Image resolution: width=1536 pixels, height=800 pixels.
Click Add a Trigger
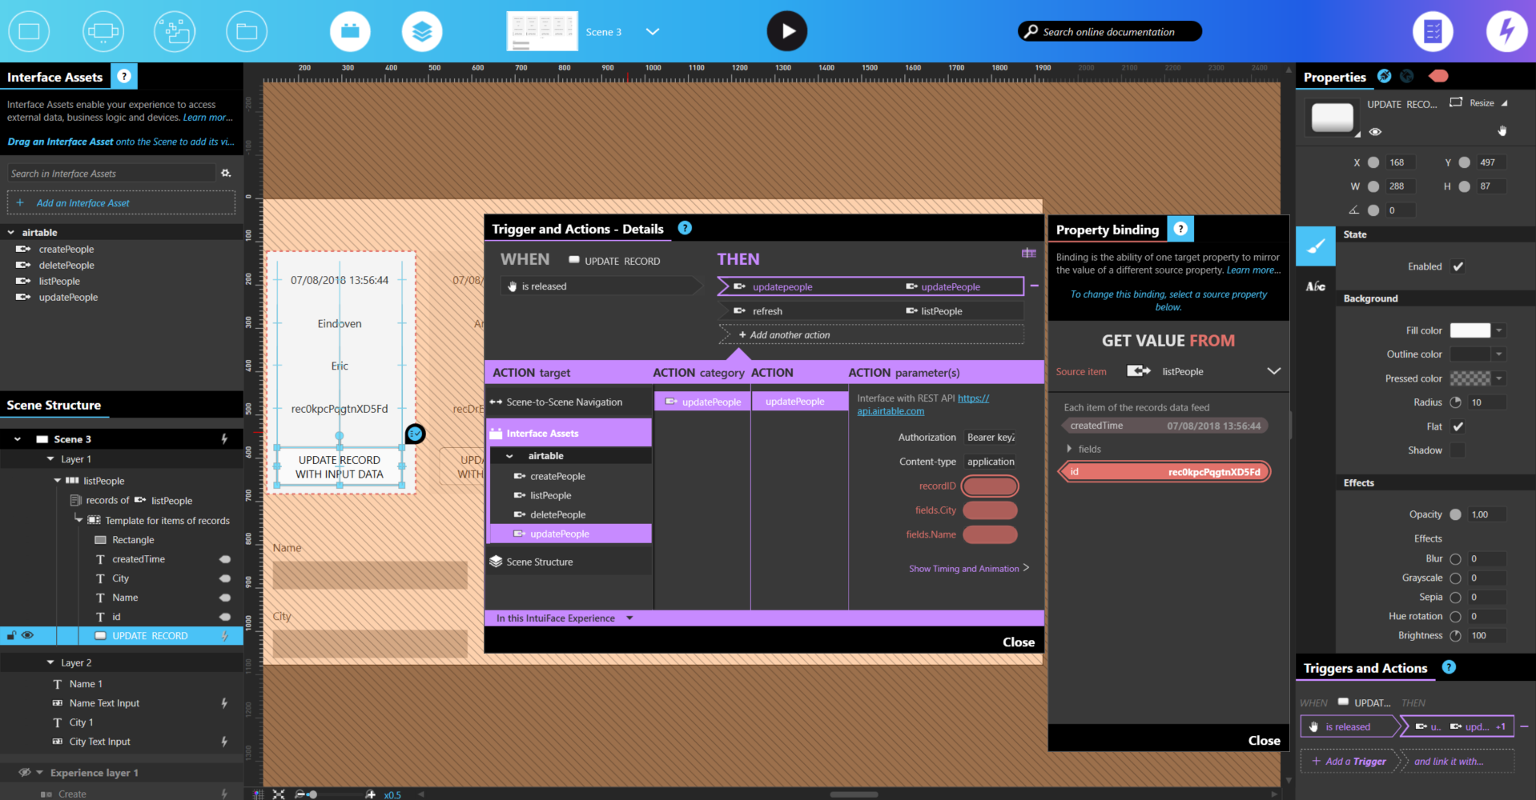tap(1349, 761)
